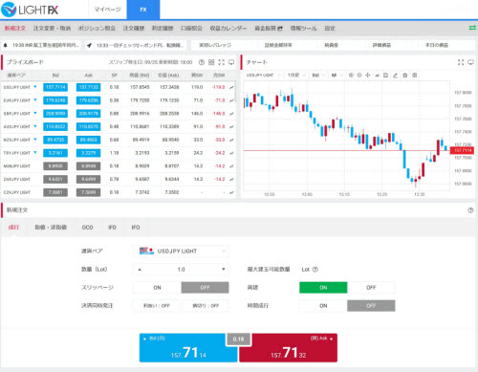The height and width of the screenshot is (372, 478).
Task: Open mini chart icon in MXNJPY LIGHT row
Action: 231,166
